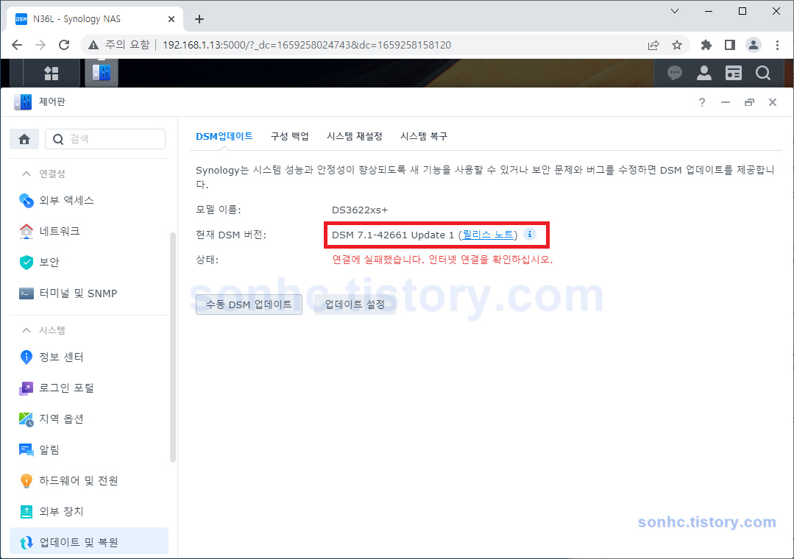Screen dimensions: 794x559
Task: Open the DSM user options icon
Action: [x=704, y=74]
